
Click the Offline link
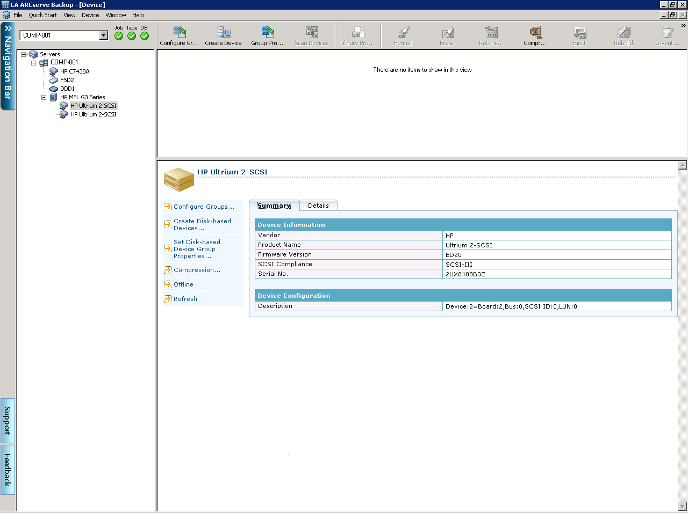(183, 284)
